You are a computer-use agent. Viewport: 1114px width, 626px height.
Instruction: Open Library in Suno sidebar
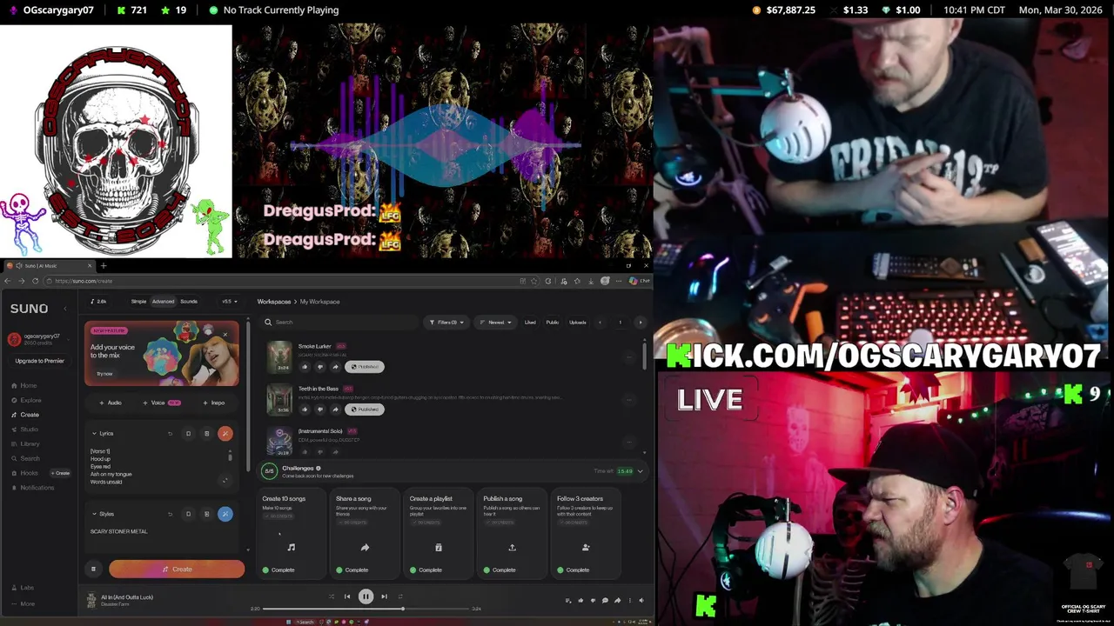pyautogui.click(x=25, y=444)
